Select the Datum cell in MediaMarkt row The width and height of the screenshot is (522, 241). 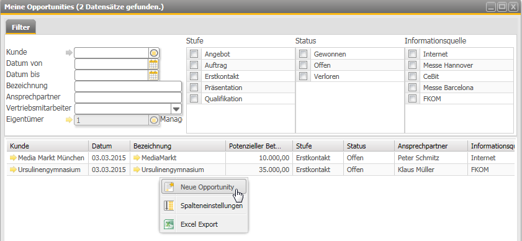coord(109,158)
